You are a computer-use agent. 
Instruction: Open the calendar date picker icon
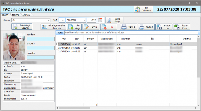click(100, 20)
